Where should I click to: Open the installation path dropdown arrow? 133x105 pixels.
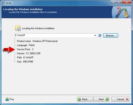(x=95, y=36)
